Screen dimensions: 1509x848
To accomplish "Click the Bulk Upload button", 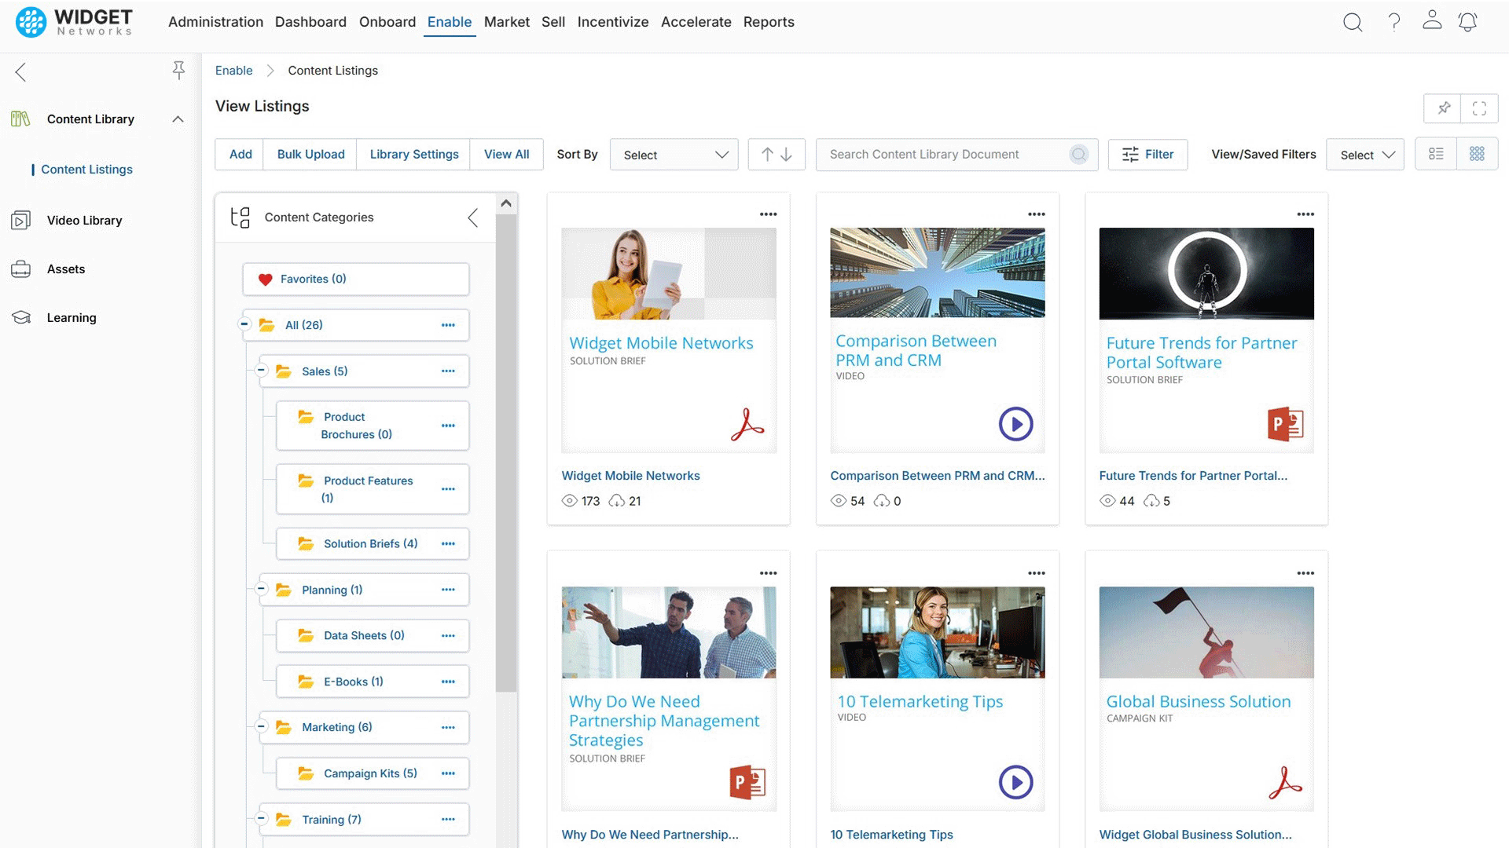I will tap(310, 154).
